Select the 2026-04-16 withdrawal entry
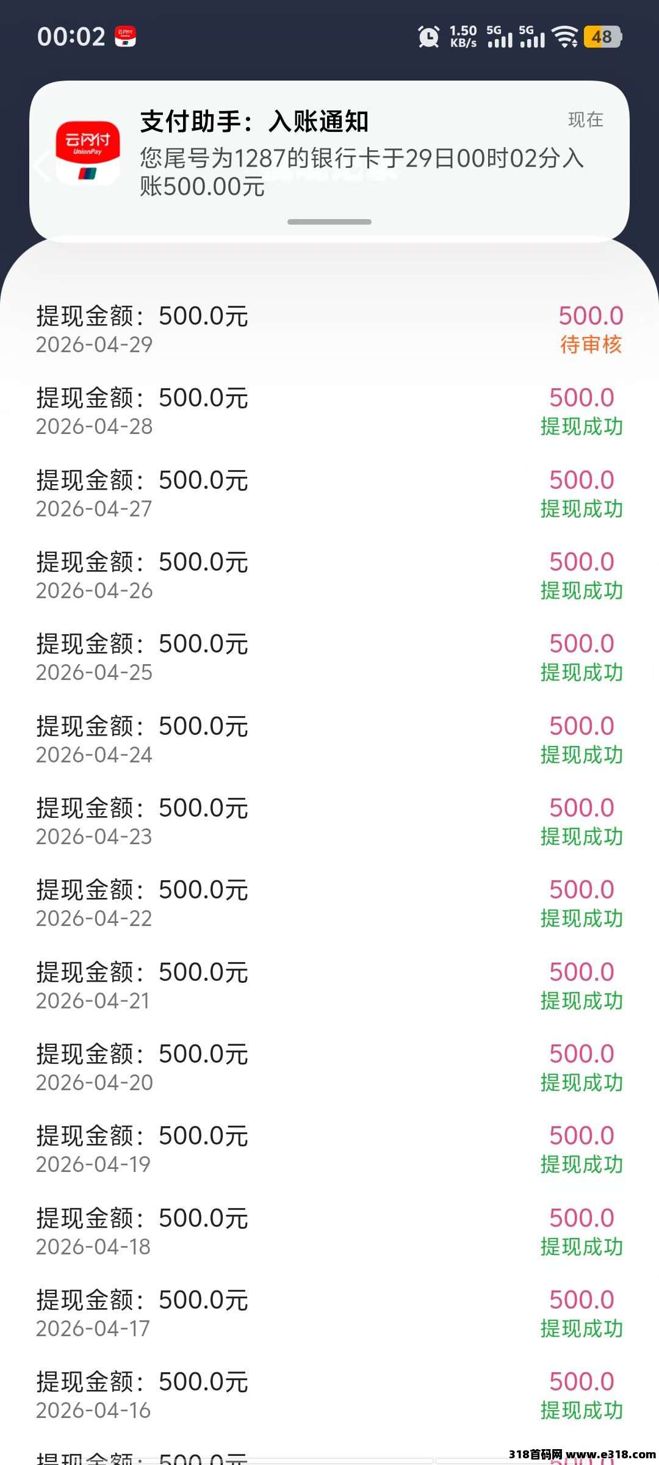The width and height of the screenshot is (659, 1465). pyautogui.click(x=329, y=1395)
